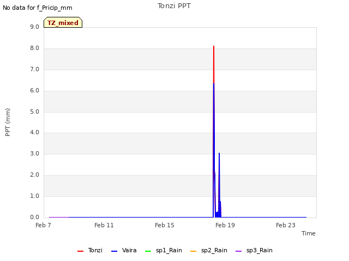The image size is (349, 261).
Task: Click the blue Vaira spike peak near 3.0
Action: 219,153
